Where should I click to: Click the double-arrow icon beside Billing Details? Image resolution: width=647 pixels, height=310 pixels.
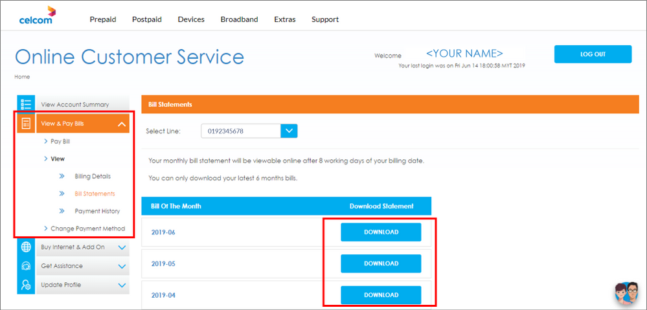(x=62, y=176)
